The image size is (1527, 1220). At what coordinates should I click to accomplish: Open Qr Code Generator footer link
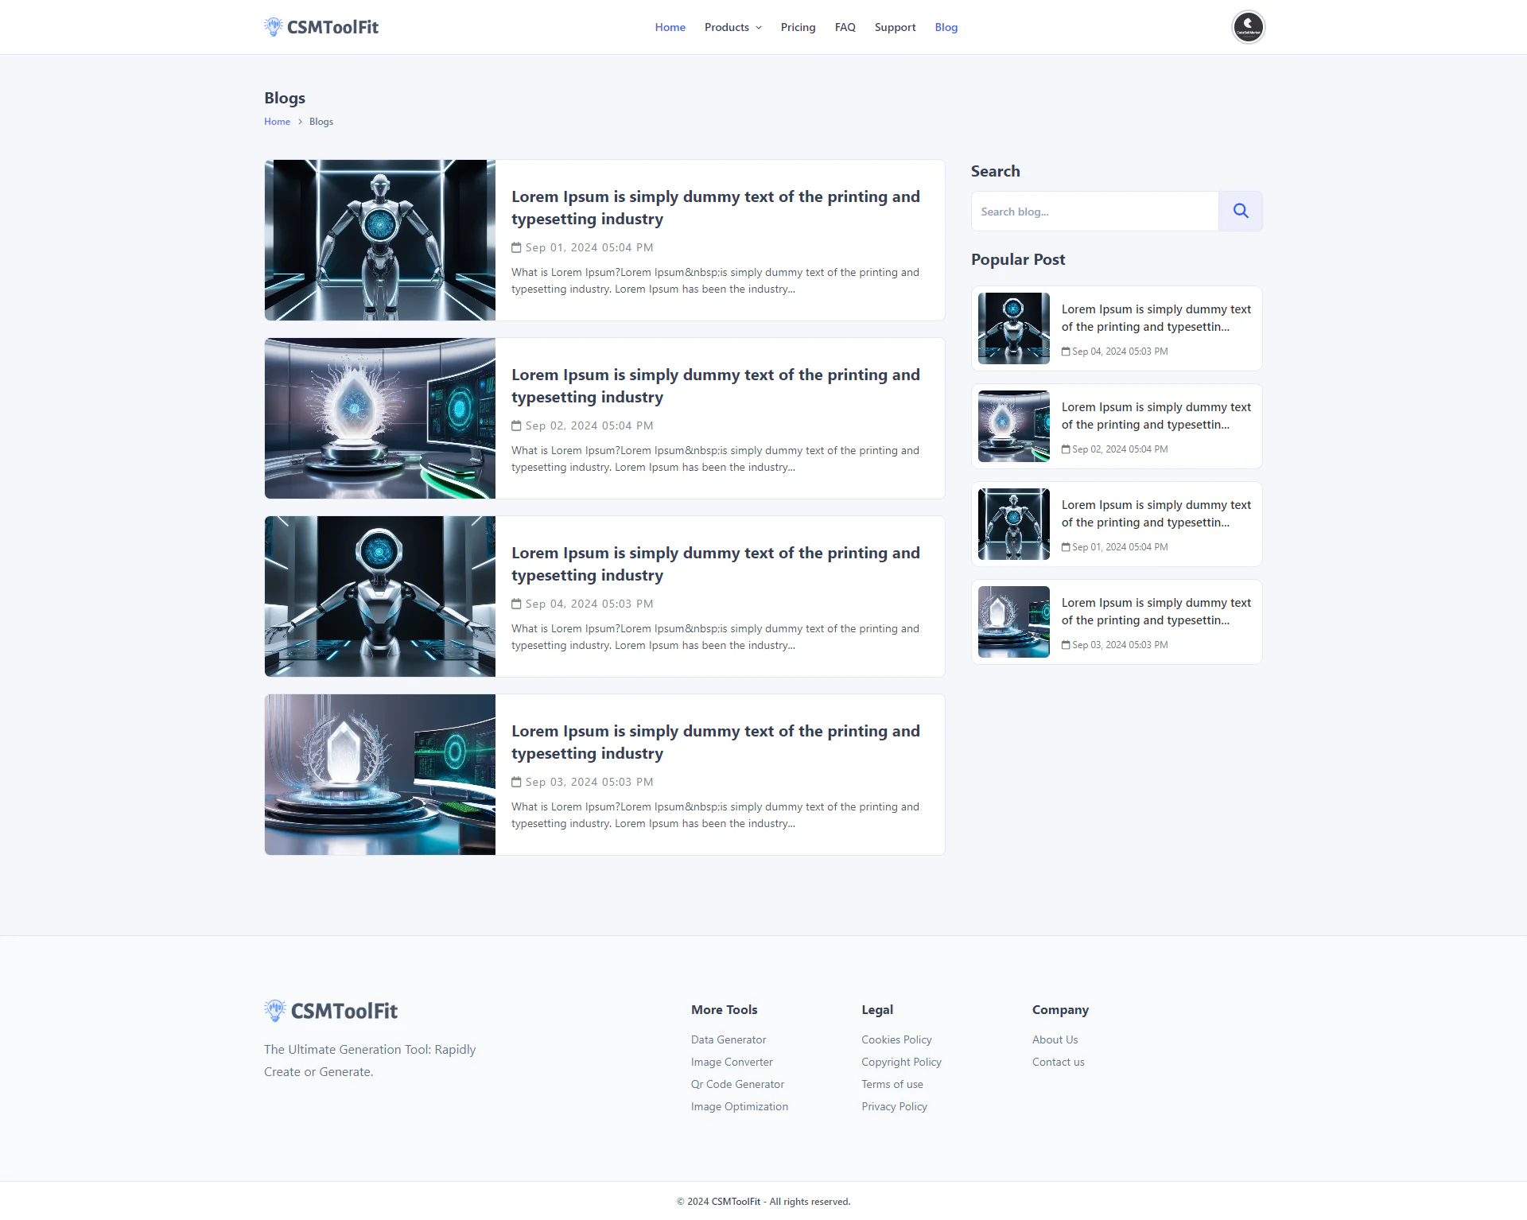click(737, 1084)
